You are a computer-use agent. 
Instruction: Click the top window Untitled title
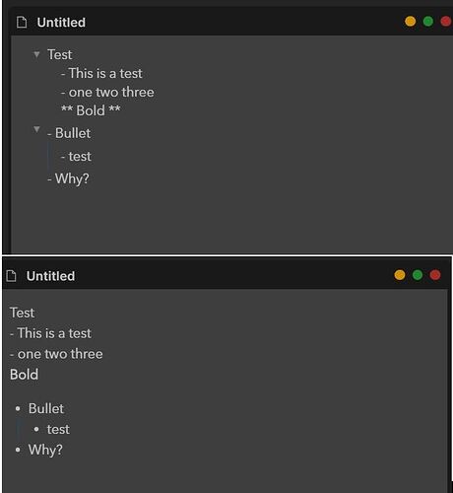(x=61, y=23)
